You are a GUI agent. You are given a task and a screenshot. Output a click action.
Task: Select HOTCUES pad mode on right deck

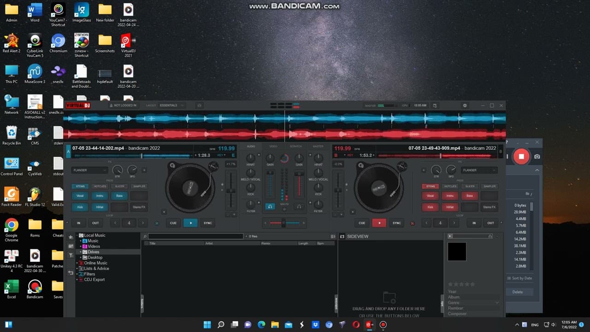(450, 186)
